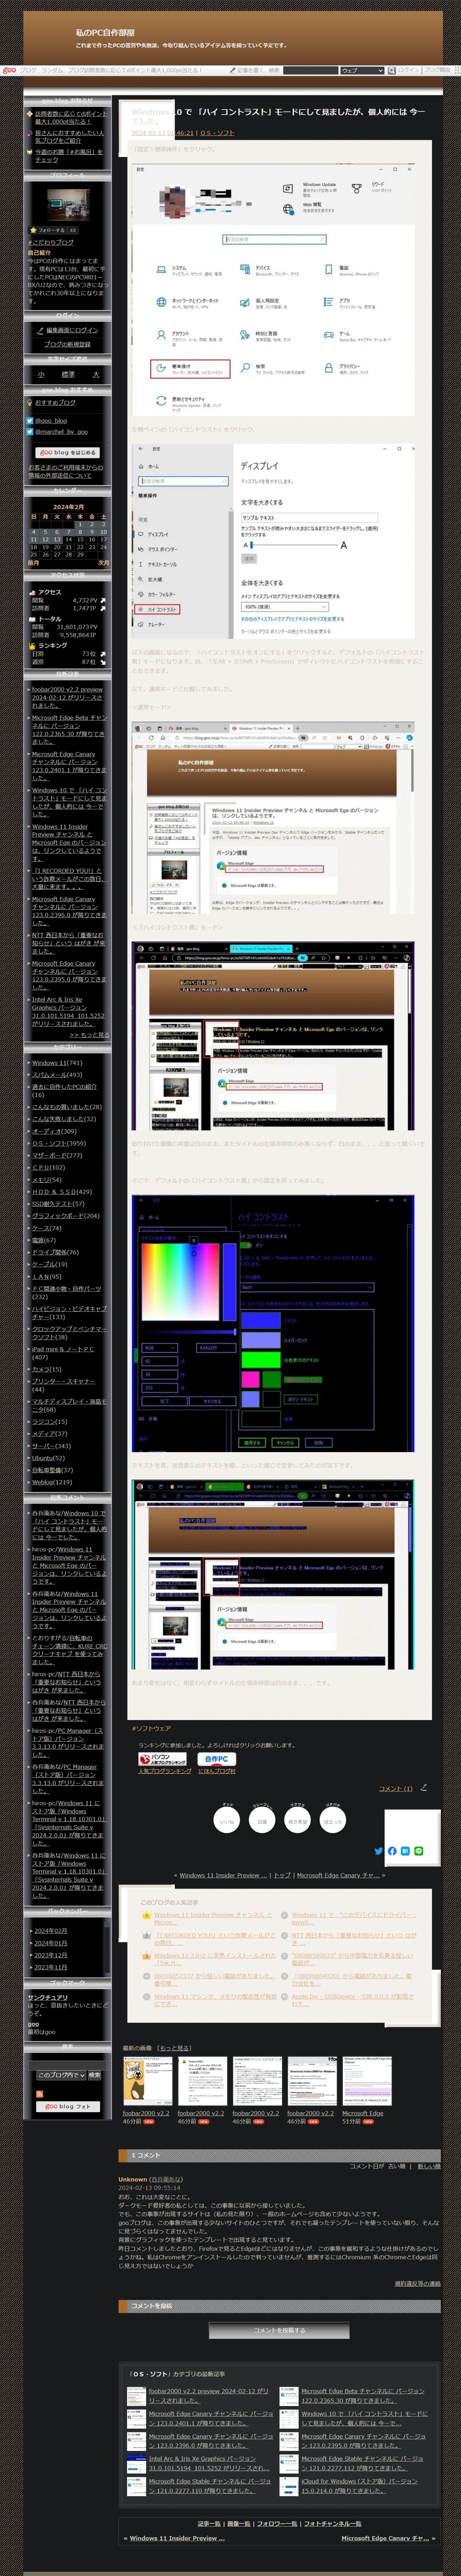Open the ブログ link in top bar
The width and height of the screenshot is (461, 2576).
(x=28, y=71)
